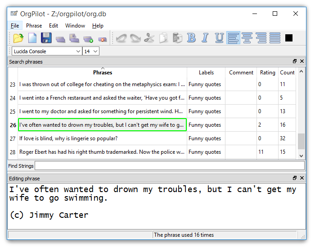Undock the Search phrases panel
The width and height of the screenshot is (315, 248).
click(295, 61)
